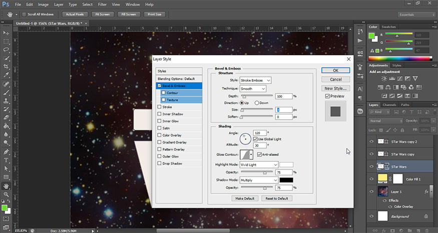This screenshot has height=233, width=438.
Task: Select the Quick Selection tool
Action: 6,58
